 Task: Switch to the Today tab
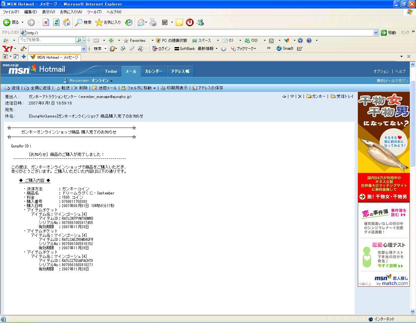point(111,71)
